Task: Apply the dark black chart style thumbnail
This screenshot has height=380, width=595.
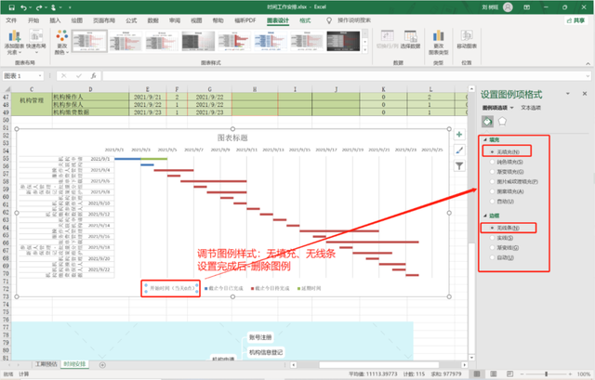Action: [x=343, y=41]
